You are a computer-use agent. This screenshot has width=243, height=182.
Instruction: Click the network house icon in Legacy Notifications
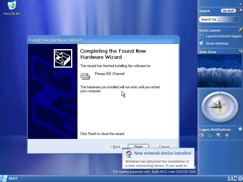click(227, 135)
